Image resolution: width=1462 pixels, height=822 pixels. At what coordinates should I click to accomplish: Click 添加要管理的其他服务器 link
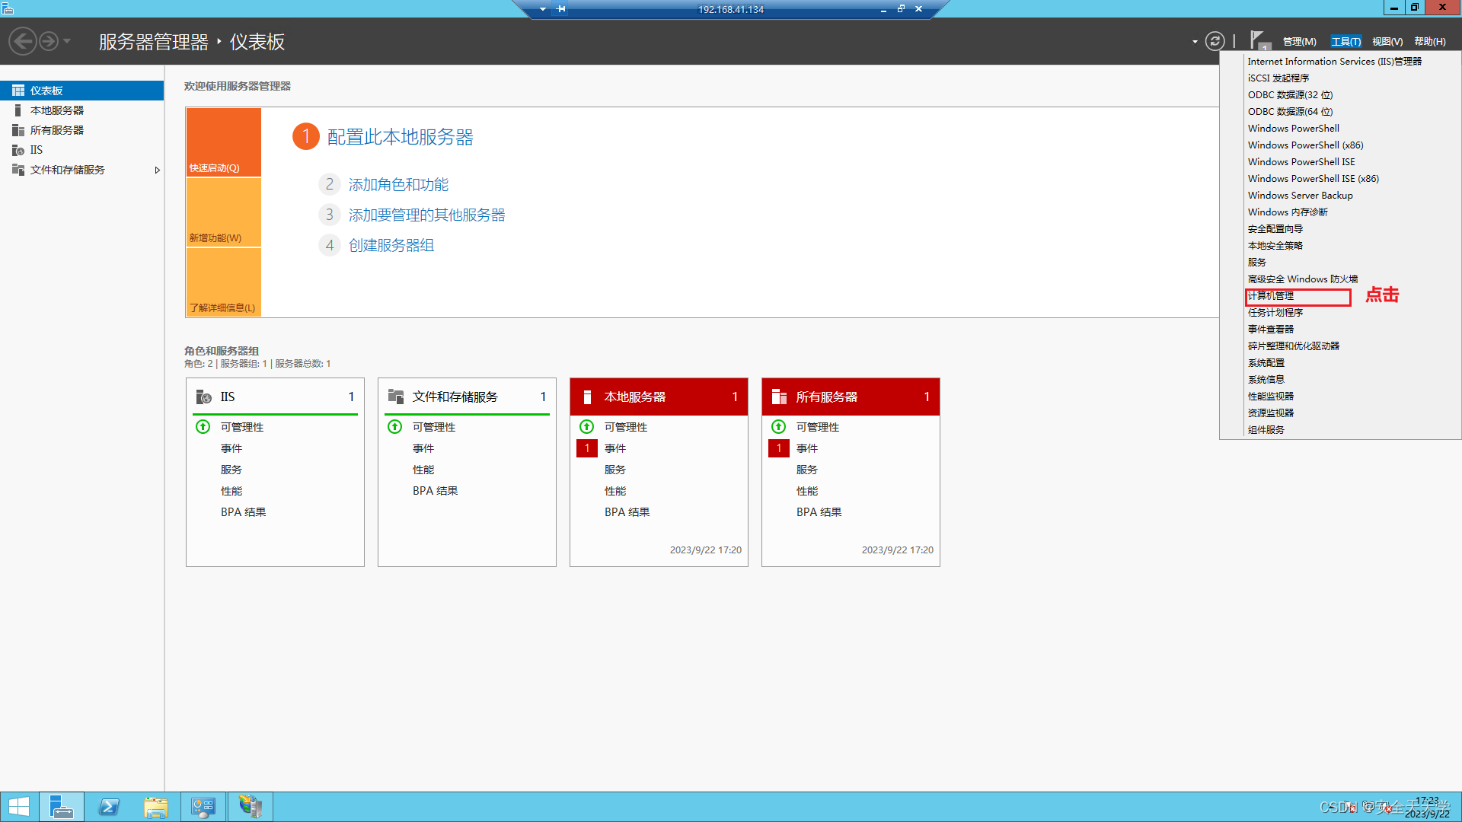tap(427, 215)
